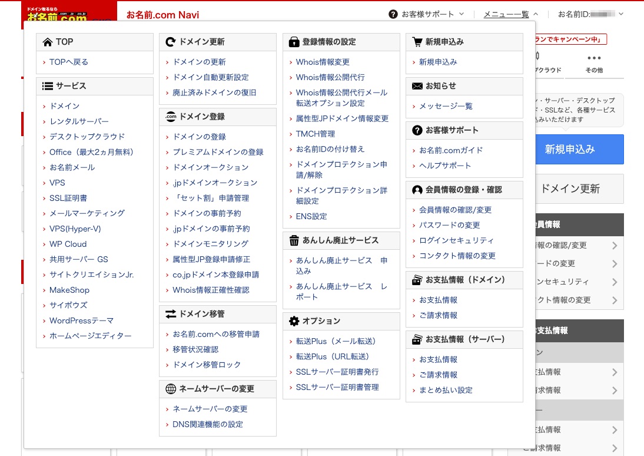
Task: Select デスクトップクラウド menu entry
Action: [87, 137]
